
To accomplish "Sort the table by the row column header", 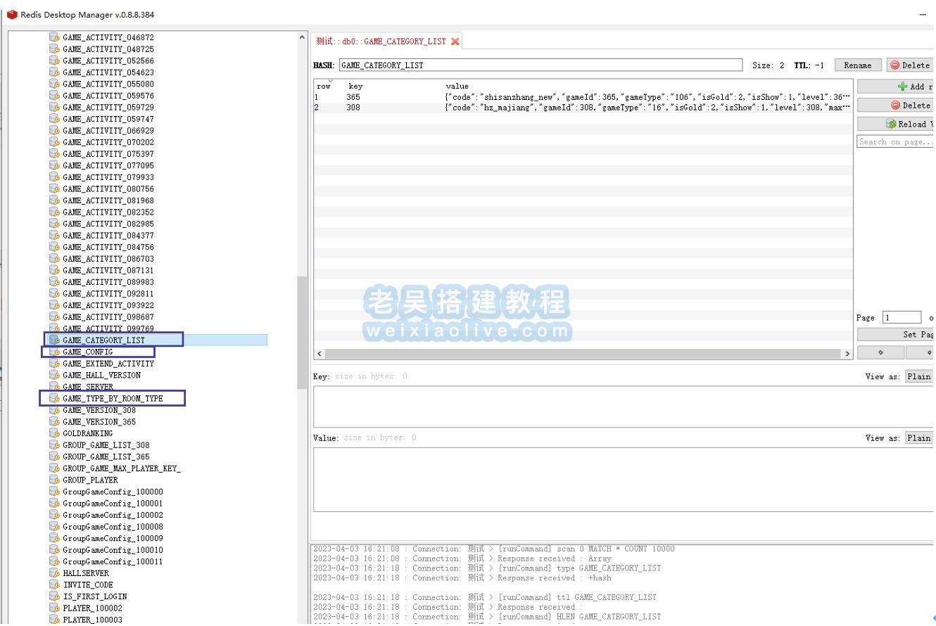I will pos(324,86).
